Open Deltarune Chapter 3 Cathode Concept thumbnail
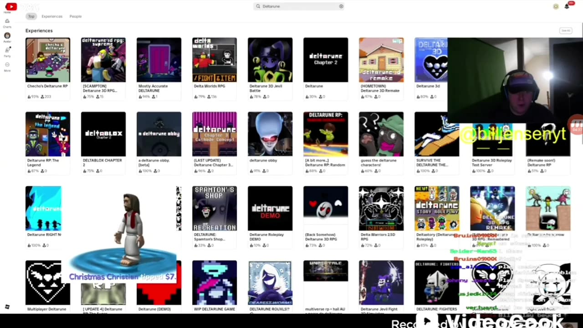This screenshot has width=583, height=328. click(x=215, y=134)
